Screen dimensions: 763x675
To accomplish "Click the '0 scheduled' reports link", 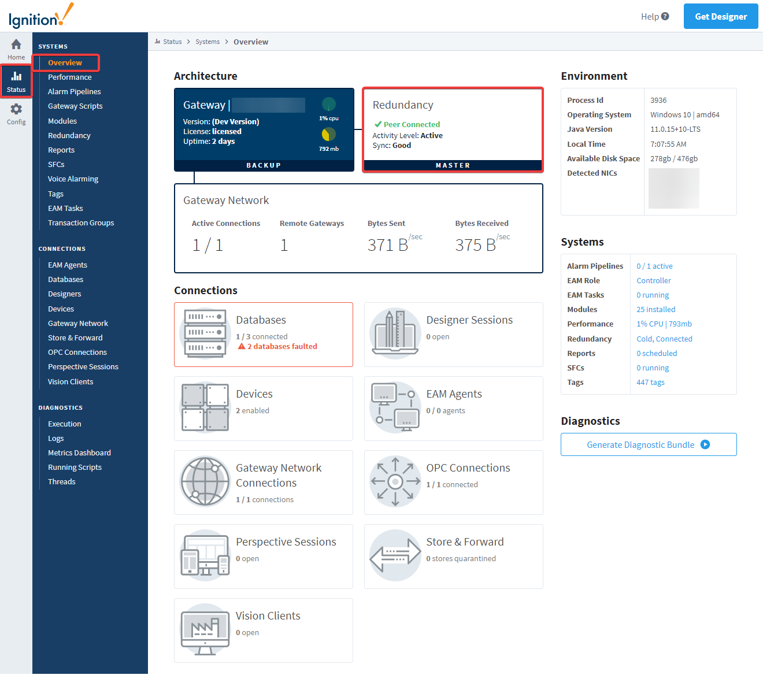I will 657,353.
